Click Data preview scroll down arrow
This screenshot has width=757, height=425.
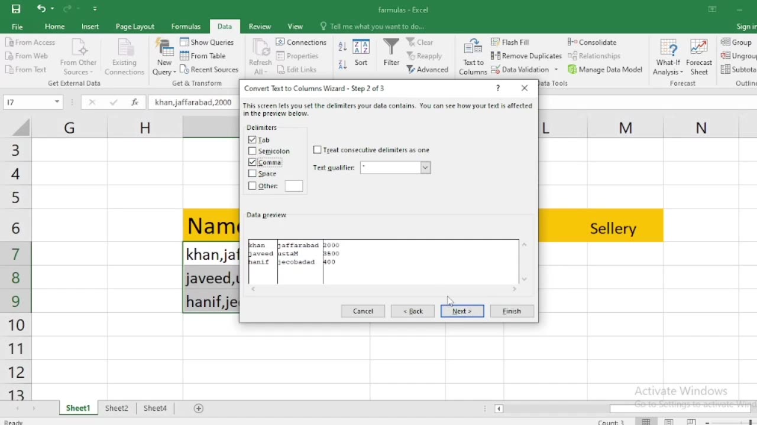coord(524,279)
